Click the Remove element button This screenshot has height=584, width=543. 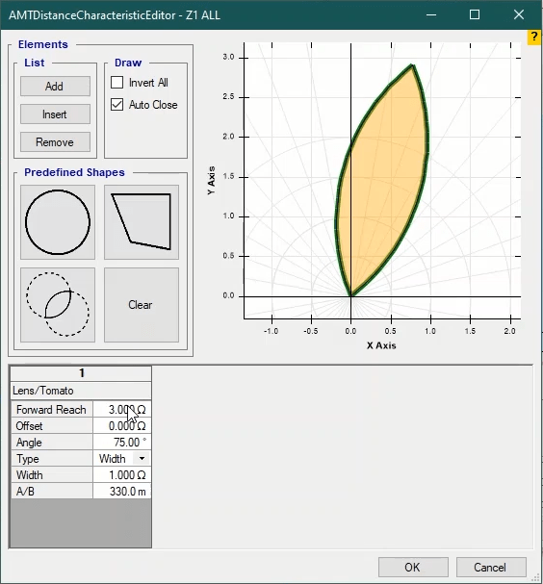point(55,141)
